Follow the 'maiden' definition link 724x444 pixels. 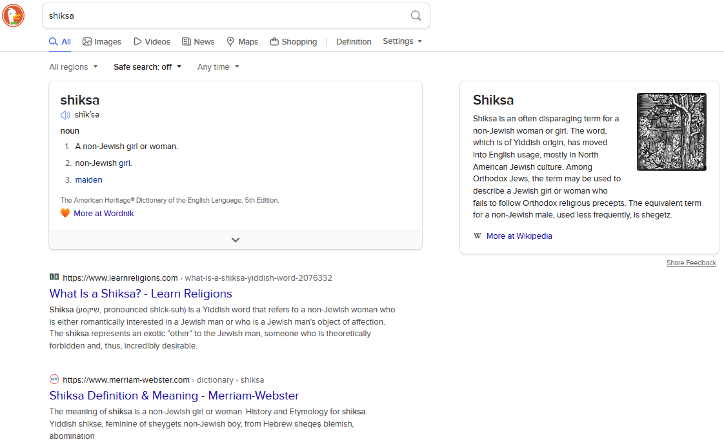tap(88, 179)
